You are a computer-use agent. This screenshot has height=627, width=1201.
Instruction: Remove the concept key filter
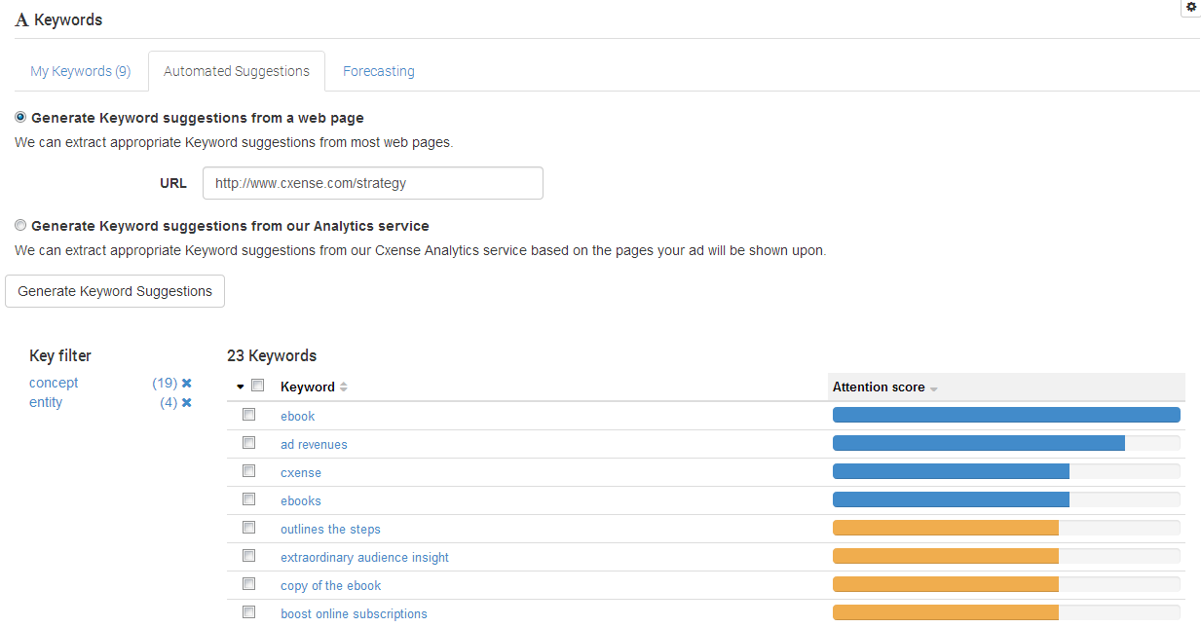click(186, 384)
